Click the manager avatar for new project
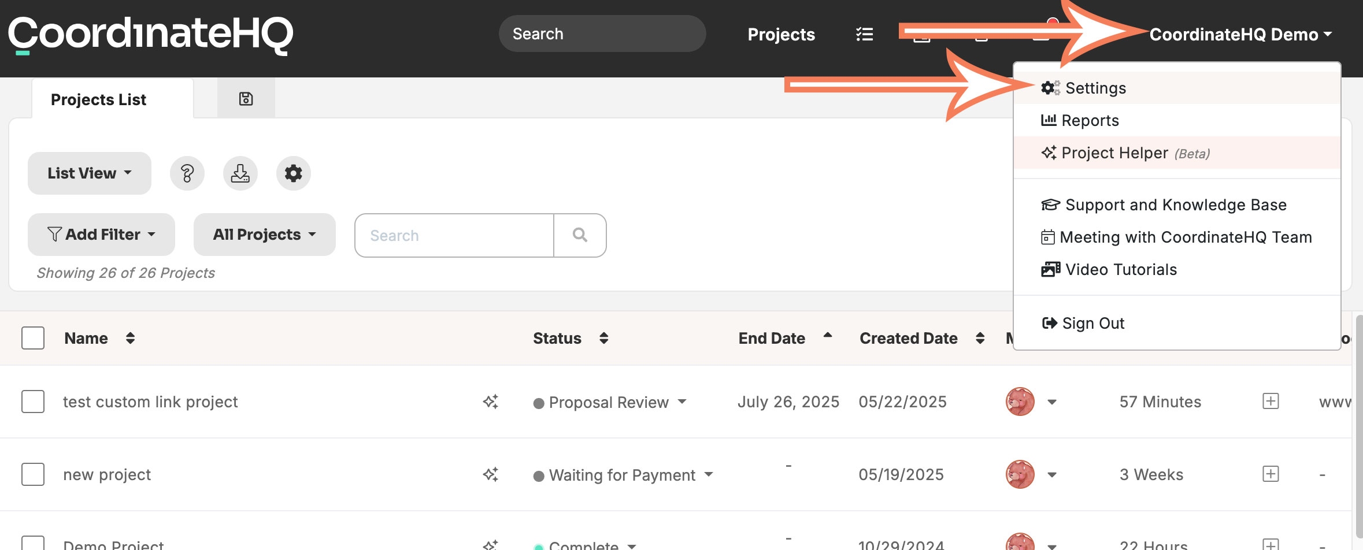Screen dimensions: 1363x550 [1020, 474]
